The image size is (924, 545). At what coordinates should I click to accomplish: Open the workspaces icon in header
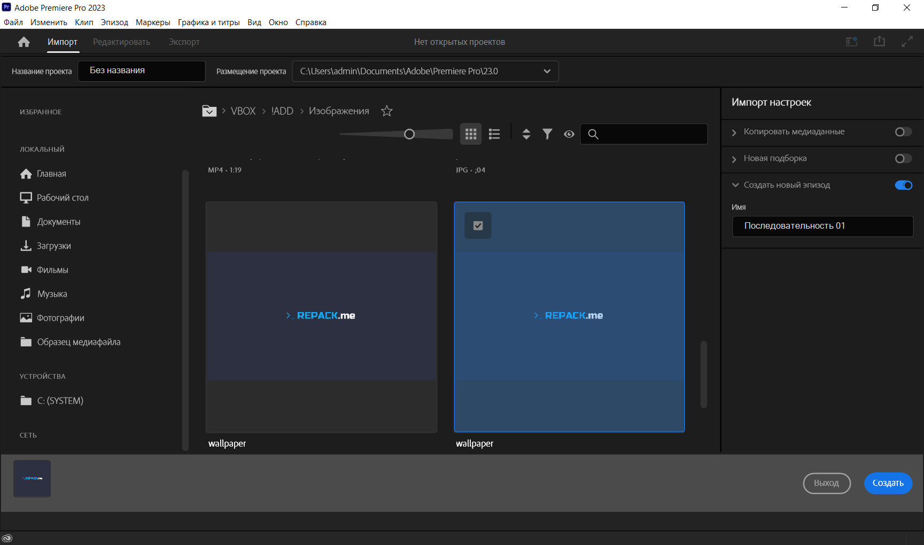[852, 42]
